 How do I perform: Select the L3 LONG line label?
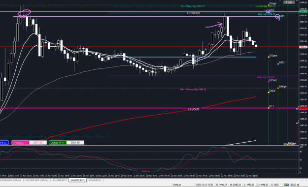click(x=194, y=109)
